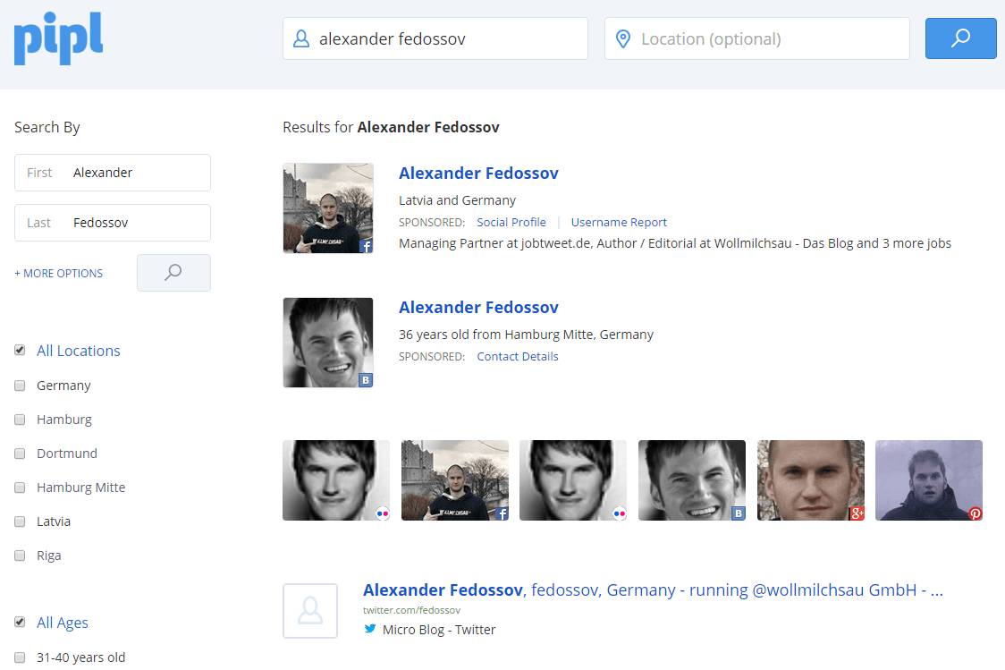The image size is (1005, 670).
Task: Click the main name search field
Action: 435,38
